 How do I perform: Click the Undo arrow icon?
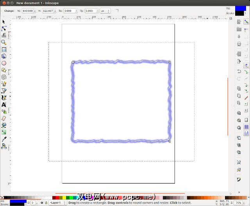coord(239,71)
